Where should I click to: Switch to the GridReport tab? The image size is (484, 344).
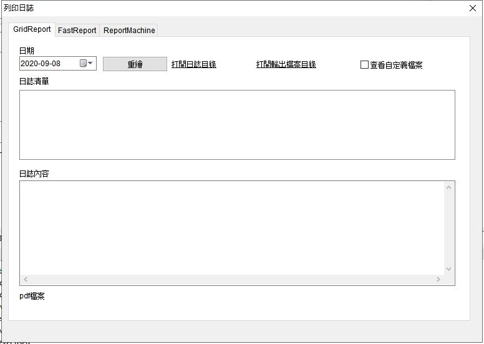pos(32,29)
